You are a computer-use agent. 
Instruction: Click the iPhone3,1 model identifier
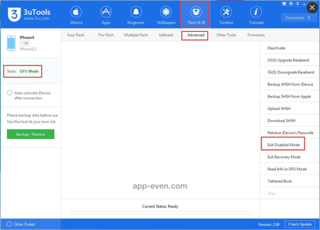click(x=28, y=49)
